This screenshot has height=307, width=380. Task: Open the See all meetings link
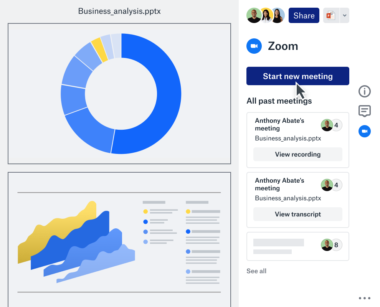click(256, 271)
